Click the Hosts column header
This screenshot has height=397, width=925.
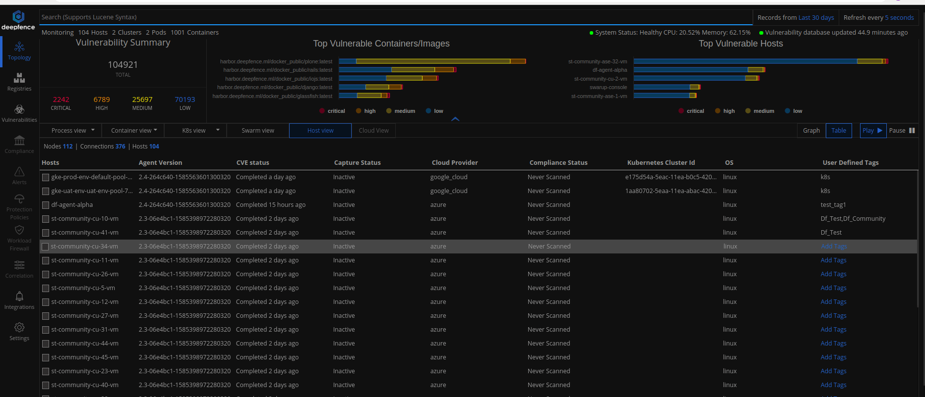(50, 163)
